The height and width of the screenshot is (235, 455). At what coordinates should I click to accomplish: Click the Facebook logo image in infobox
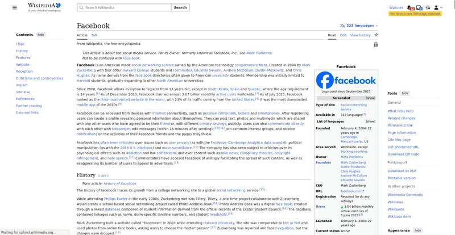coord(346,80)
